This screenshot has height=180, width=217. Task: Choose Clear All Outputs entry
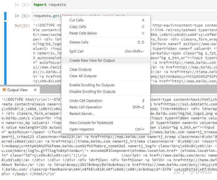[106, 76]
